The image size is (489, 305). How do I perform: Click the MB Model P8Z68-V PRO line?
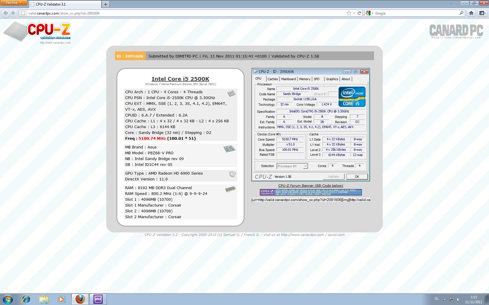(x=149, y=153)
